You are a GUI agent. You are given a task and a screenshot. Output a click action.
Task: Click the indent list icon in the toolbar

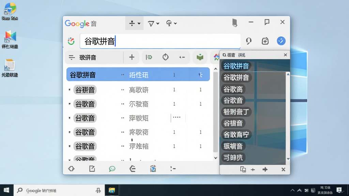point(149,57)
